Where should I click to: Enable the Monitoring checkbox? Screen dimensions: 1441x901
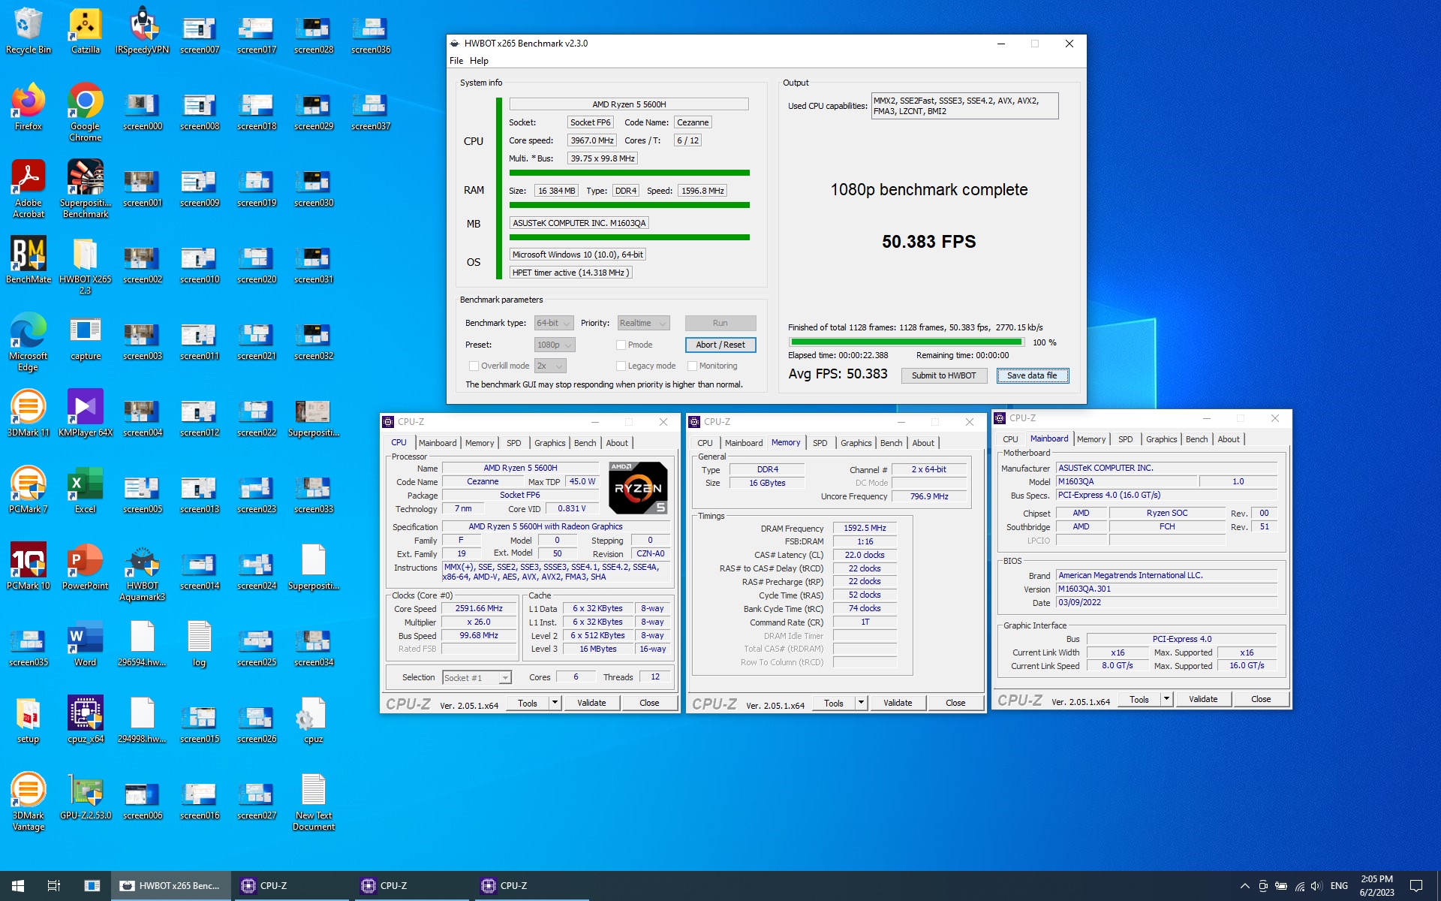pyautogui.click(x=693, y=366)
